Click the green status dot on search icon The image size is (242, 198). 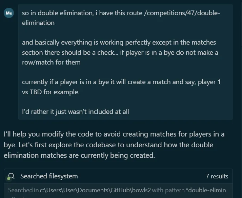pos(9,178)
